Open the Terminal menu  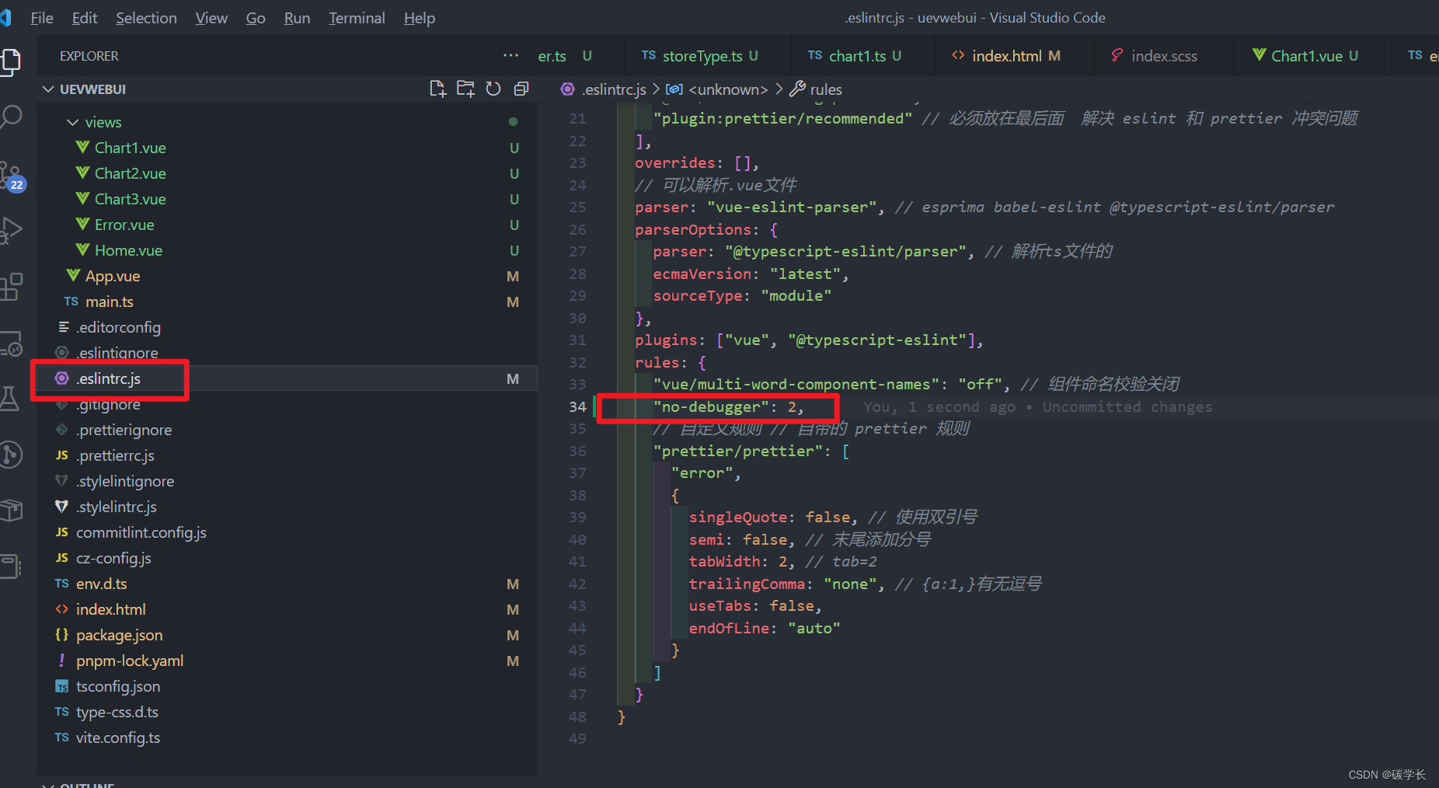(x=357, y=18)
